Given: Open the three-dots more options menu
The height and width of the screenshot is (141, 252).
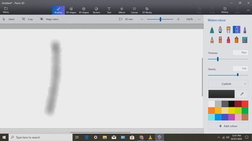Looking at the screenshot, I should (x=199, y=19).
